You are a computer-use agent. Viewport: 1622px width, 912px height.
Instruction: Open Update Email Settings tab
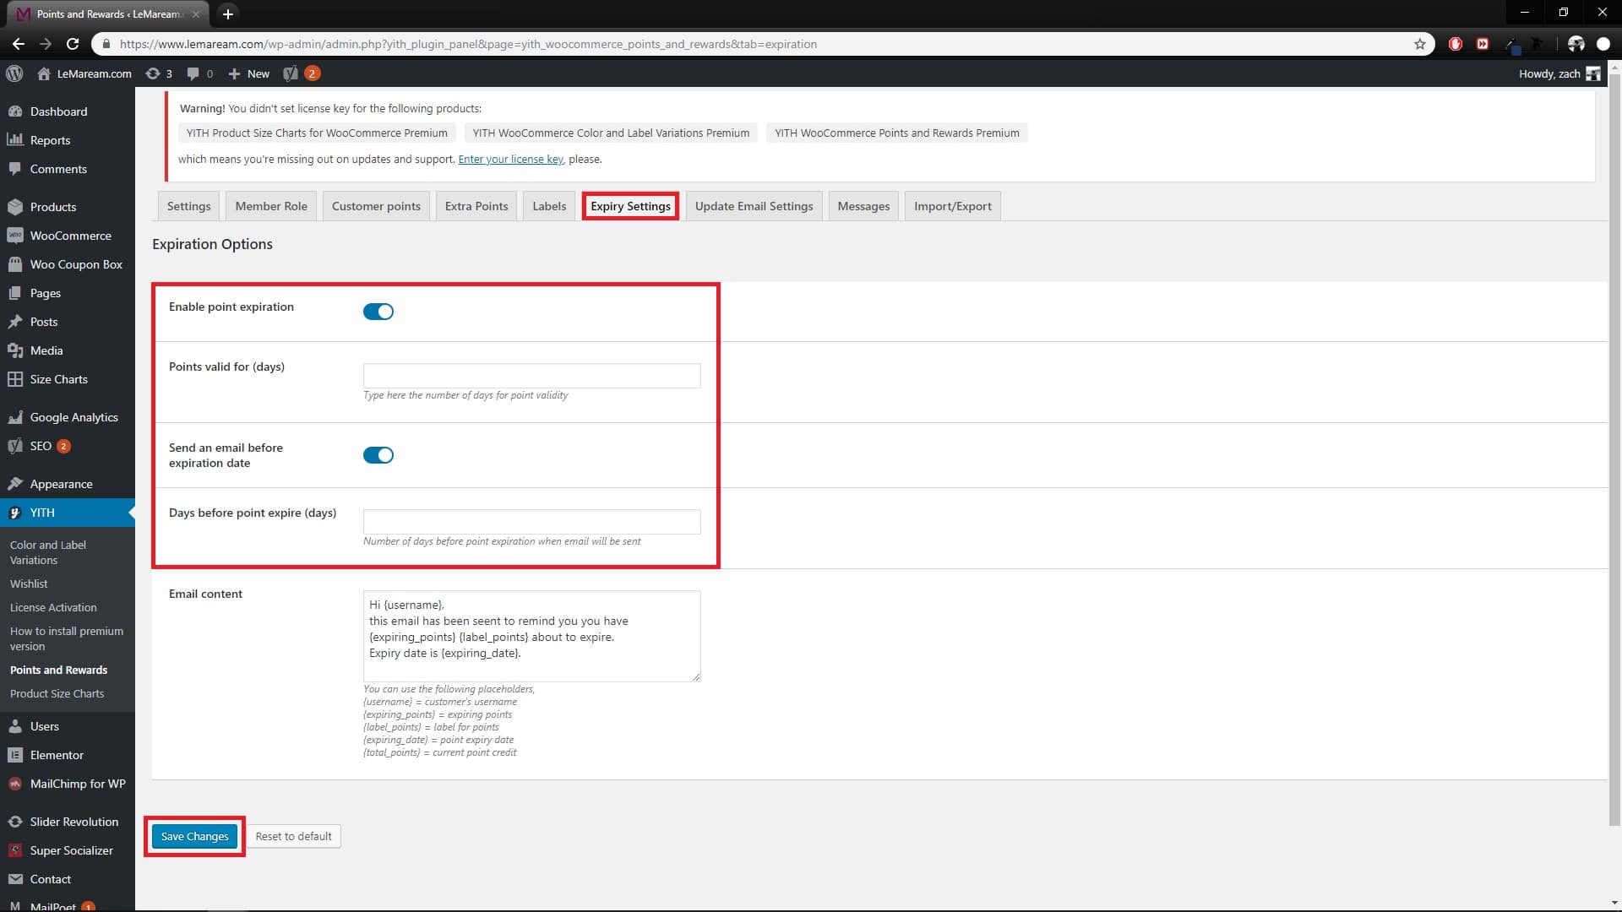coord(754,206)
